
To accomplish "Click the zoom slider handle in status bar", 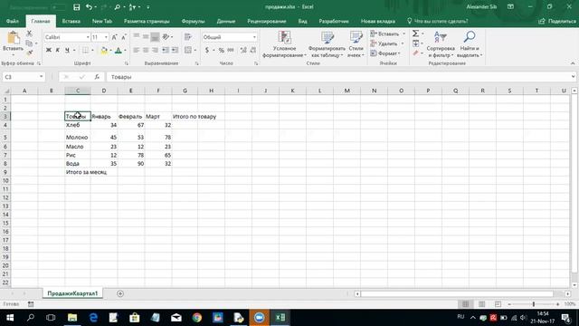I will tap(534, 304).
